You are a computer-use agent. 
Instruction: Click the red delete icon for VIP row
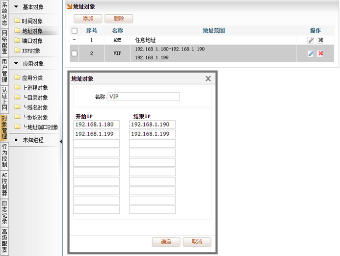pos(320,53)
